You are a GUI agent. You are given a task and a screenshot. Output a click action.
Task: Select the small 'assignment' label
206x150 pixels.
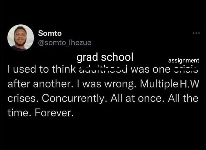point(183,61)
